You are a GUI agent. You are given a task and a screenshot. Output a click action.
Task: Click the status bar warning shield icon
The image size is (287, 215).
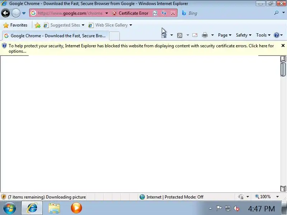(x=4, y=197)
